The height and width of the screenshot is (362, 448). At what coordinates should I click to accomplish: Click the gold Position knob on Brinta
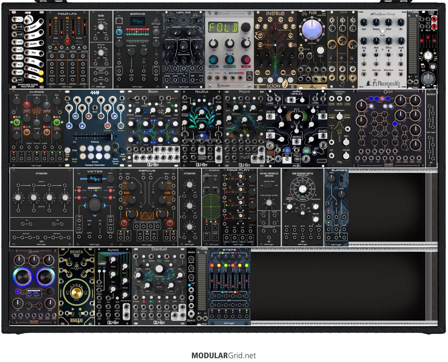[x=77, y=292]
